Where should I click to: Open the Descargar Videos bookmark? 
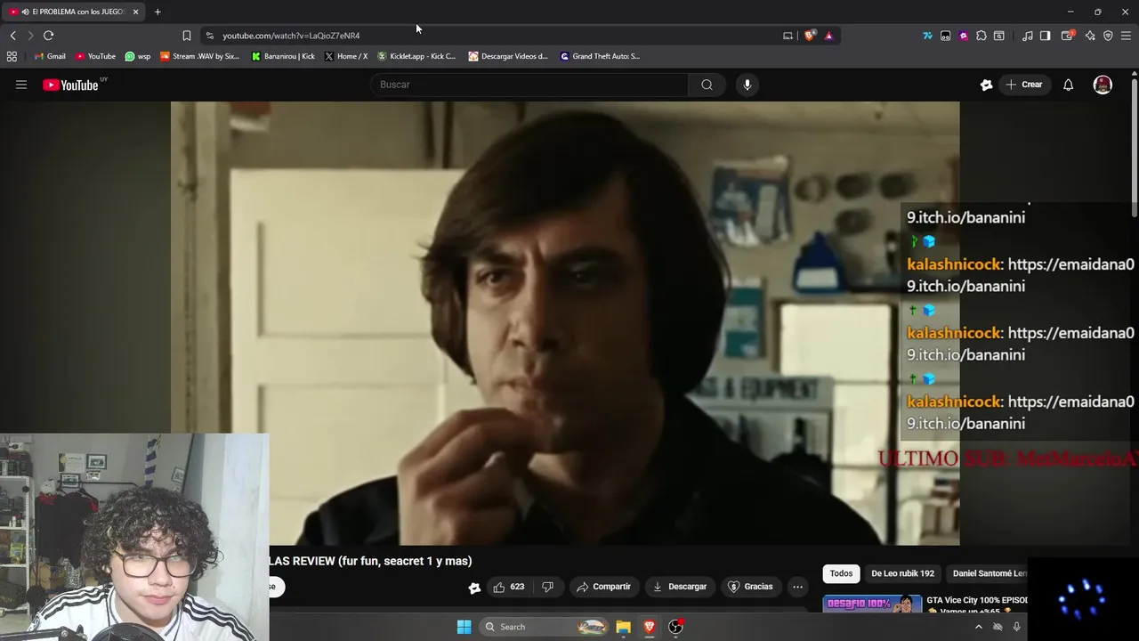click(508, 56)
